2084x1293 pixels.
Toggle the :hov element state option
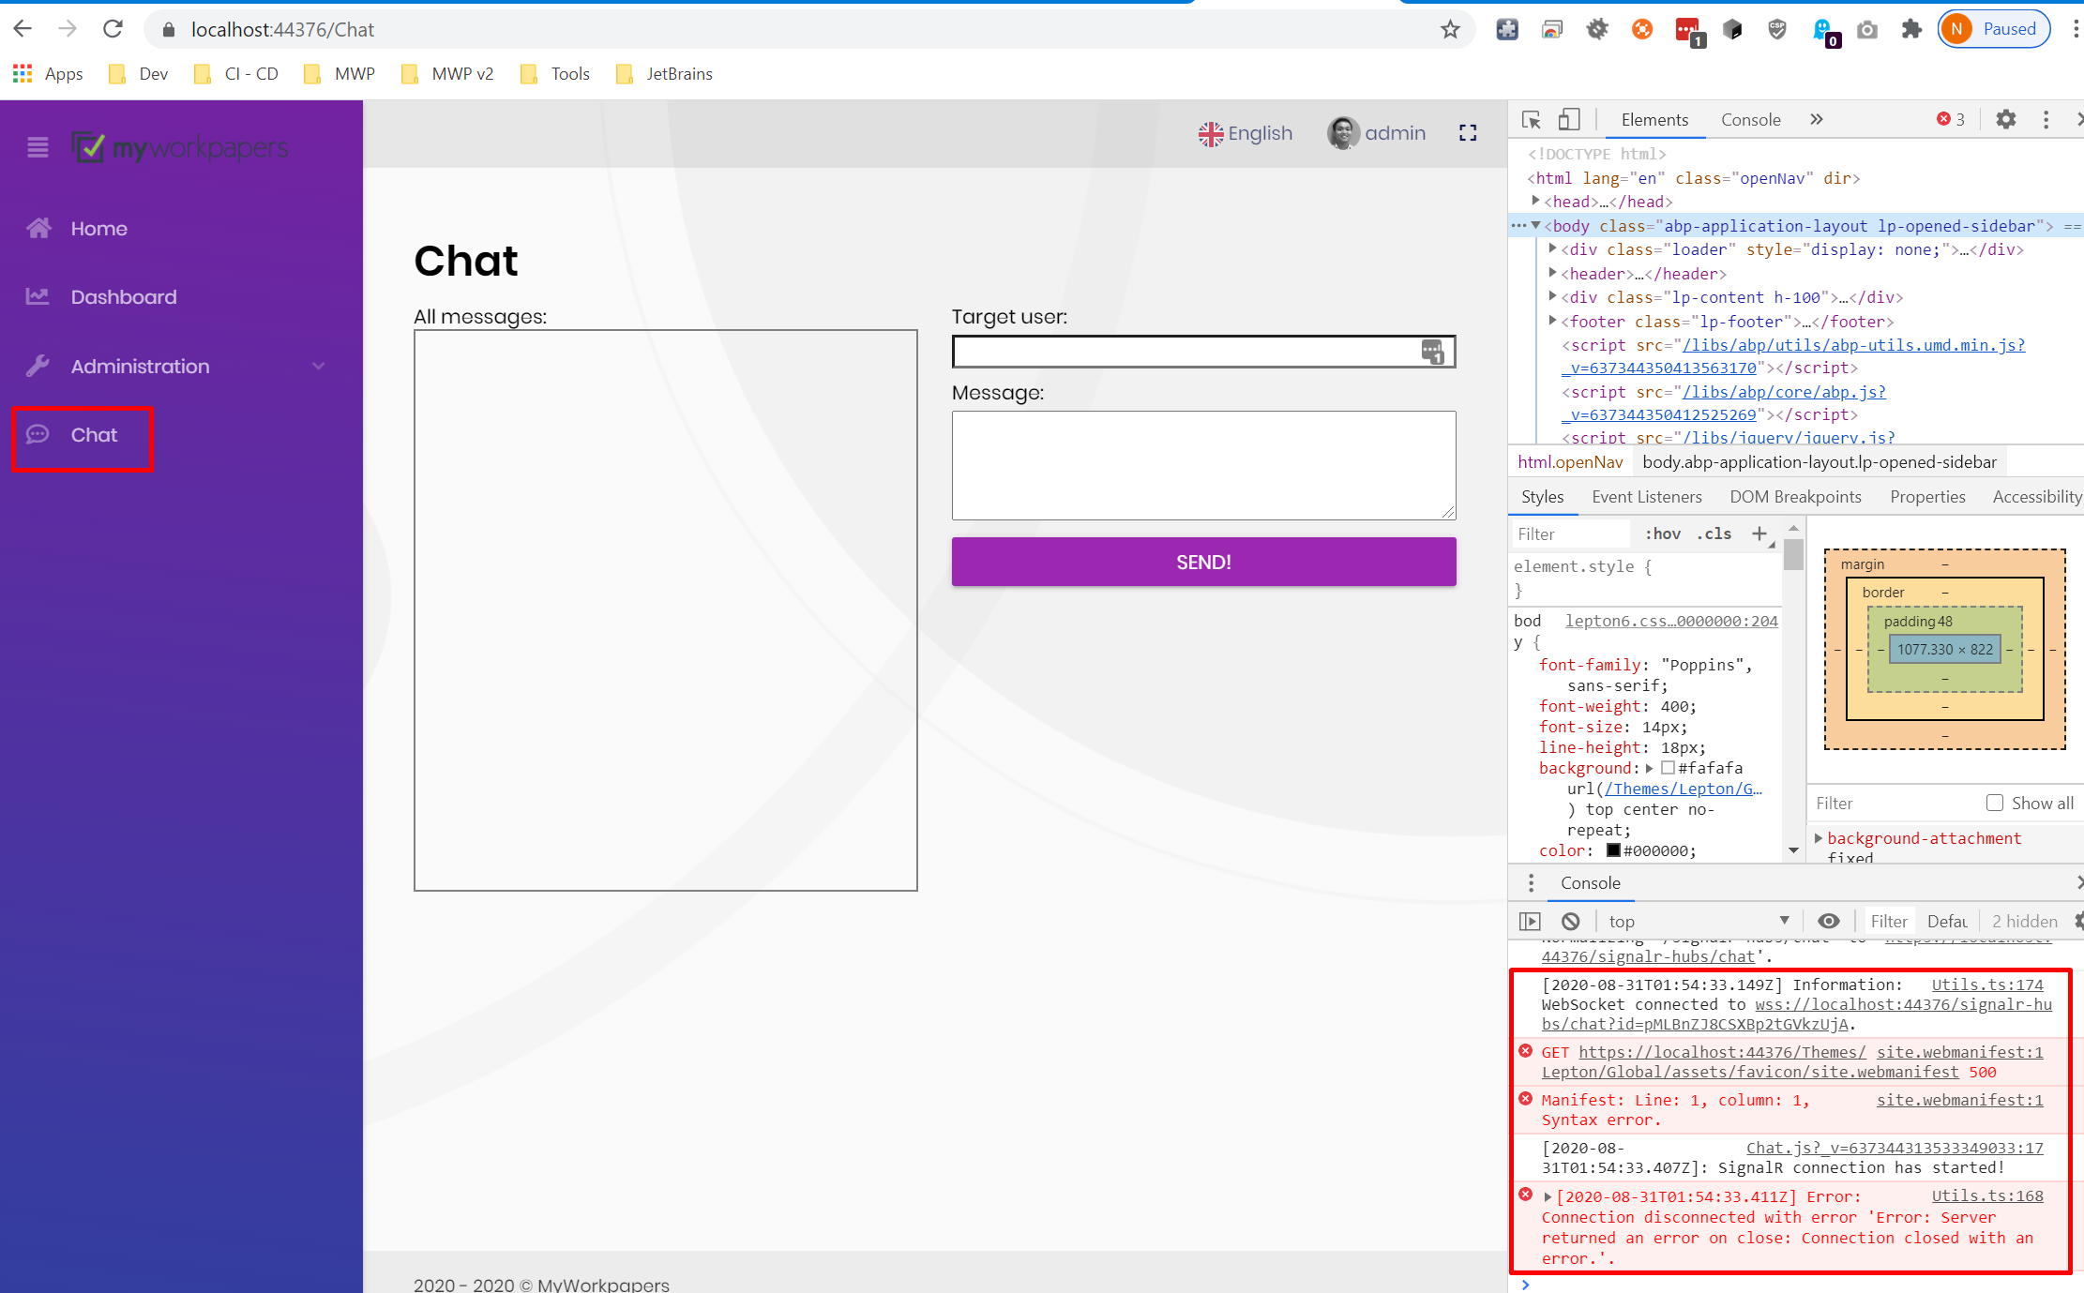[1662, 534]
